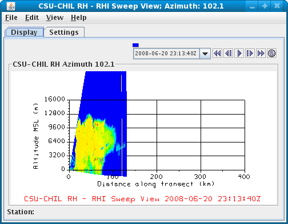Image resolution: width=288 pixels, height=224 pixels.
Task: Expand the time selection dropdown arrow
Action: pos(205,54)
